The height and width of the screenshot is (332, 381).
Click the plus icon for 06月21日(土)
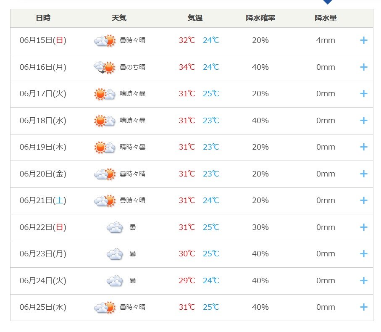[363, 200]
